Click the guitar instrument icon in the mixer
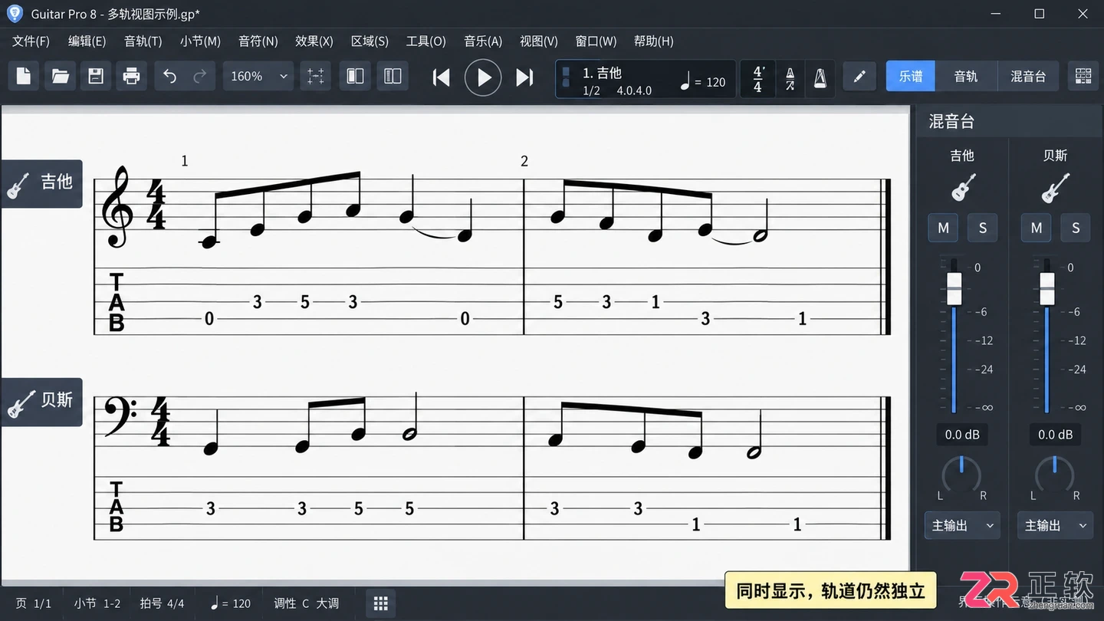This screenshot has width=1104, height=621. point(963,188)
